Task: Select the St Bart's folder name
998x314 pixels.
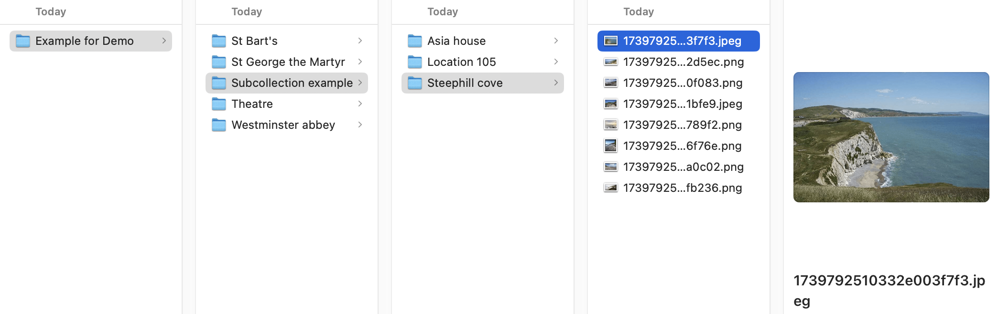Action: pos(254,41)
